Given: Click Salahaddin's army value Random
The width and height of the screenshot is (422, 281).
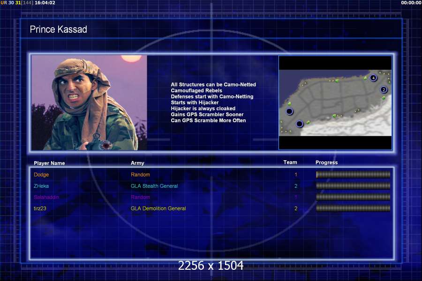Looking at the screenshot, I should coord(140,197).
